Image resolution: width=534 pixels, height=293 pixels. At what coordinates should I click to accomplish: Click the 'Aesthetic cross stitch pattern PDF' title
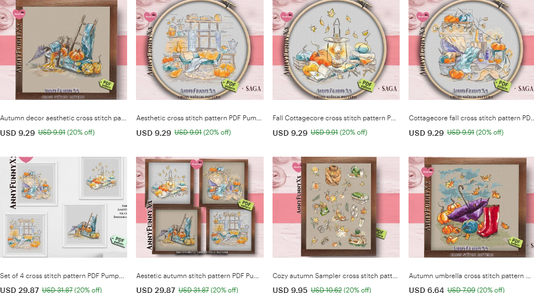[x=199, y=118]
